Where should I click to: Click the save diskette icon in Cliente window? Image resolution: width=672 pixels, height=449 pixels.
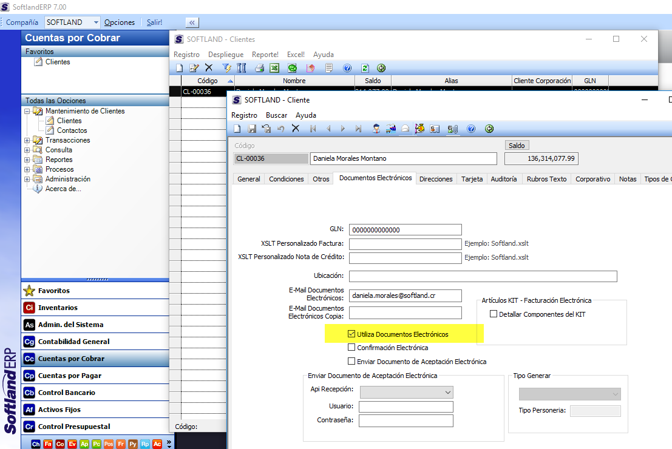pos(252,129)
